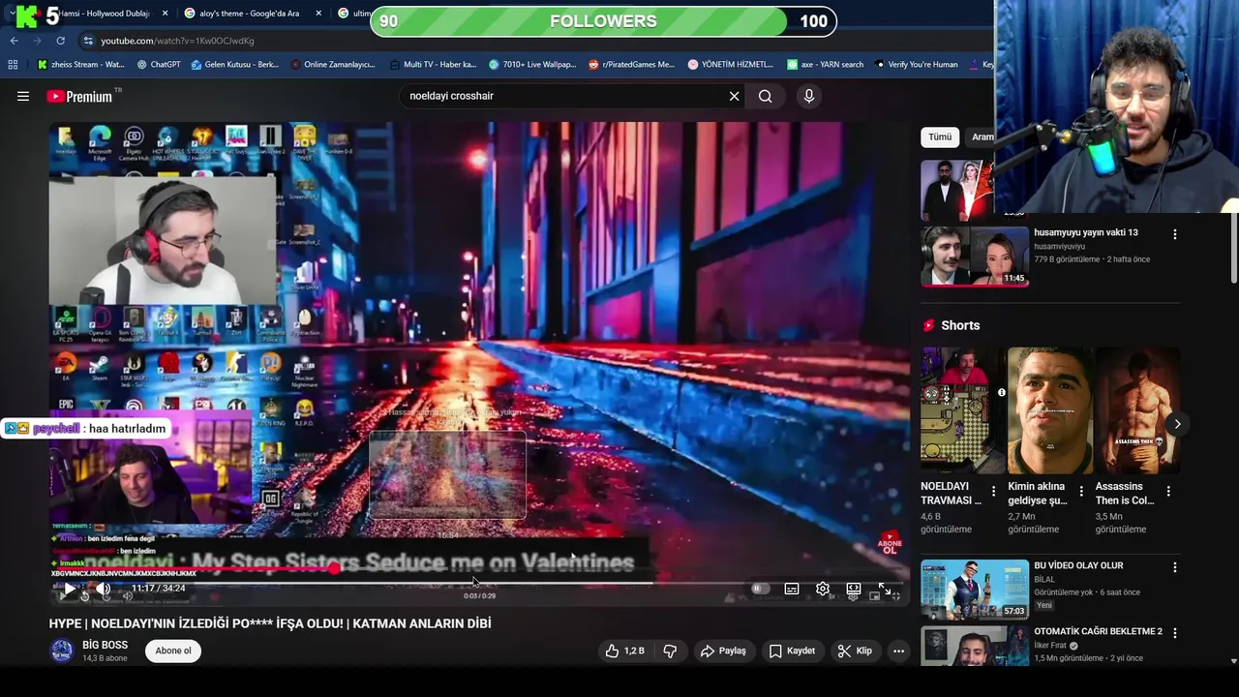Open the r/PiratedGames bookmark
Screen dimensions: 1239x697
pyautogui.click(x=631, y=65)
